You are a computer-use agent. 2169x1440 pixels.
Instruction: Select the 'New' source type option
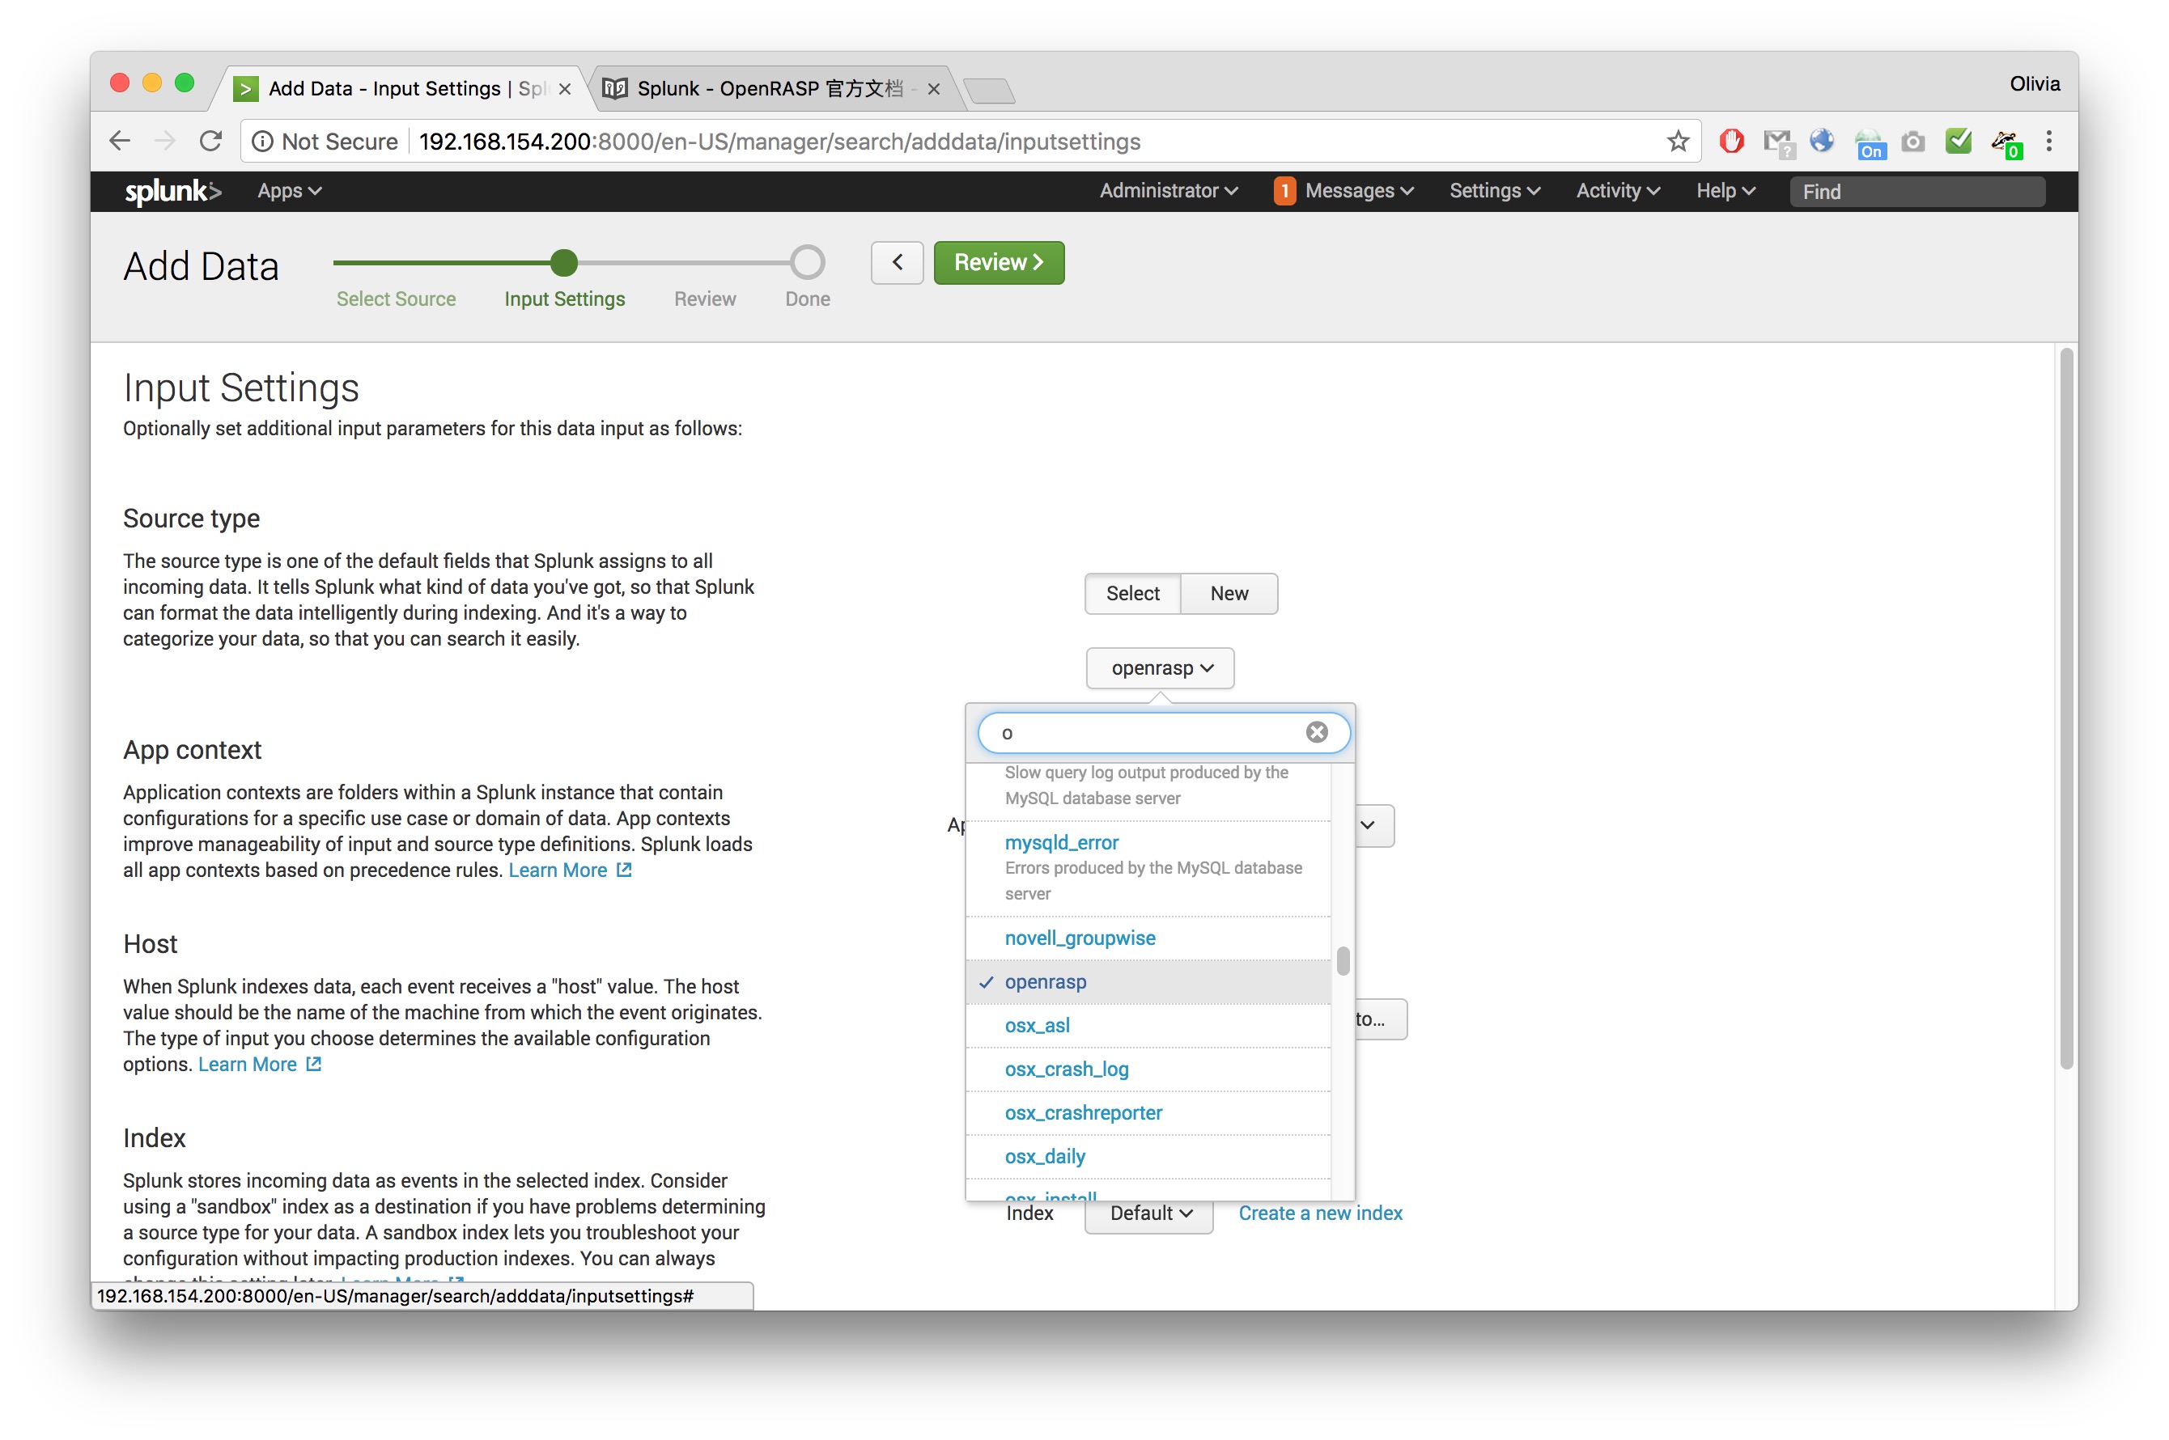(x=1229, y=593)
